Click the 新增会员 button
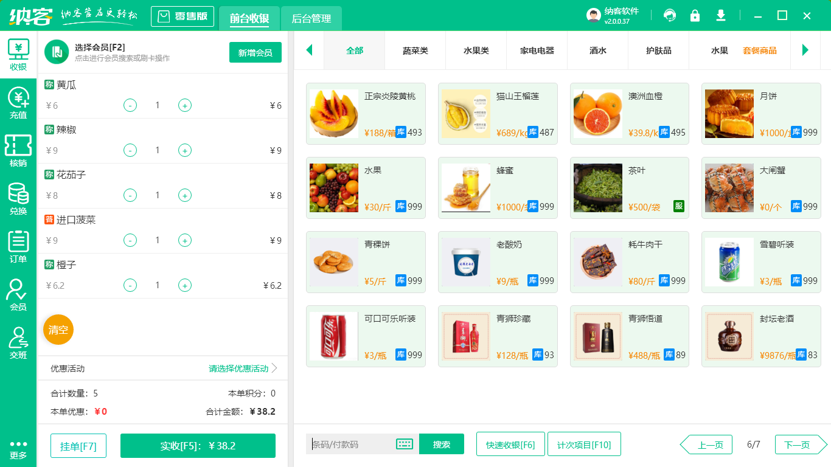Image resolution: width=831 pixels, height=467 pixels. point(255,52)
